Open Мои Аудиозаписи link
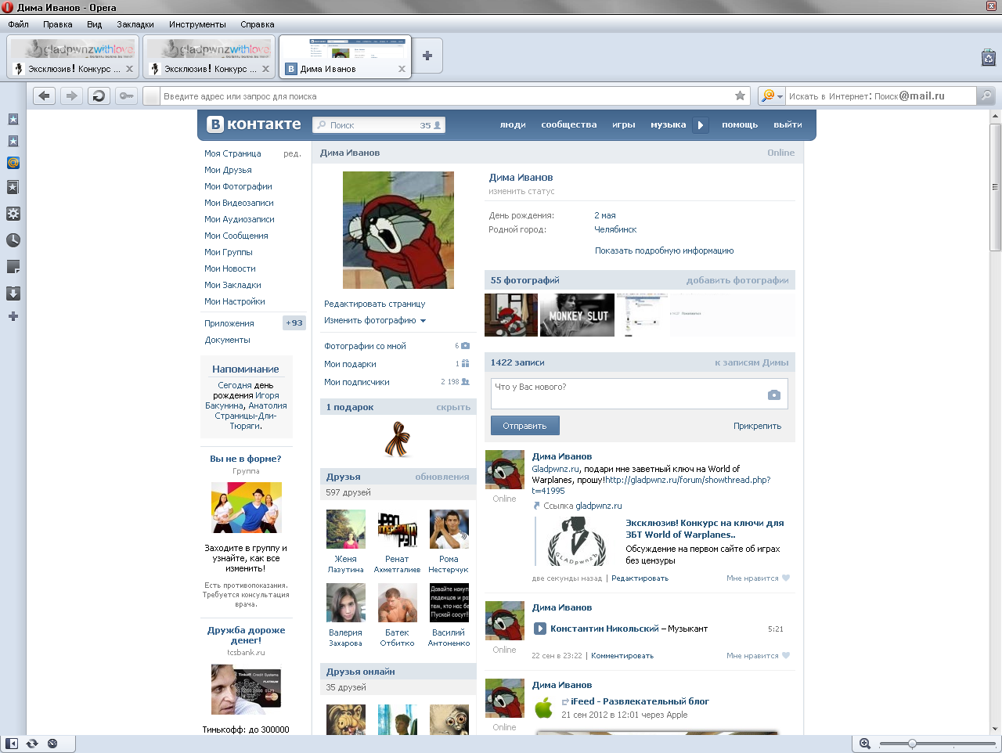Viewport: 1002px width, 753px height. point(239,219)
